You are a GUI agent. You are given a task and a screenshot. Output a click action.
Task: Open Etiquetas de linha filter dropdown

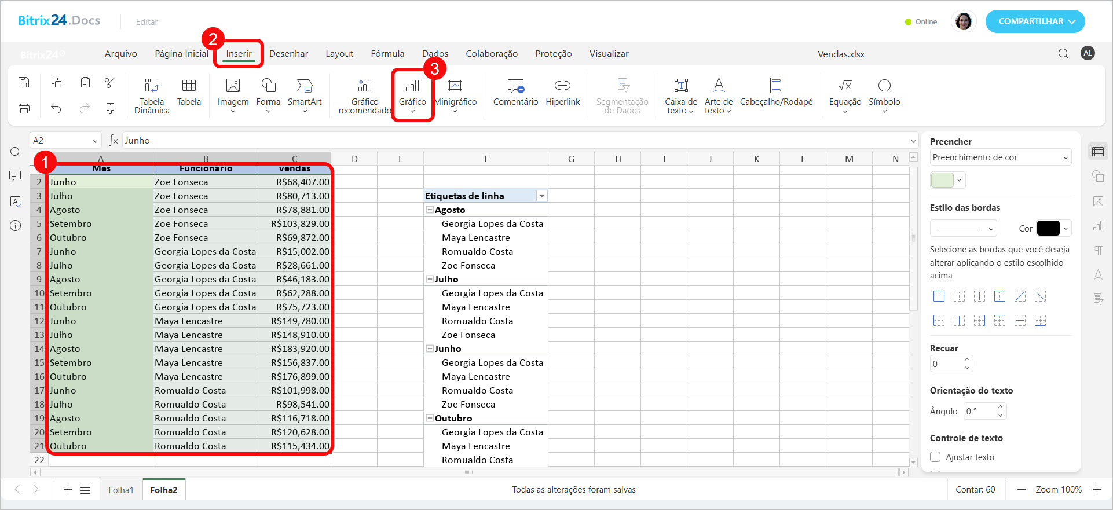pos(541,196)
